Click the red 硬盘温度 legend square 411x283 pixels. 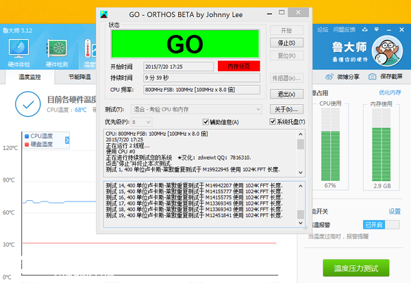[27, 145]
